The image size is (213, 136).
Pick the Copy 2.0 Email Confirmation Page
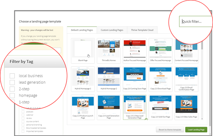point(186,79)
